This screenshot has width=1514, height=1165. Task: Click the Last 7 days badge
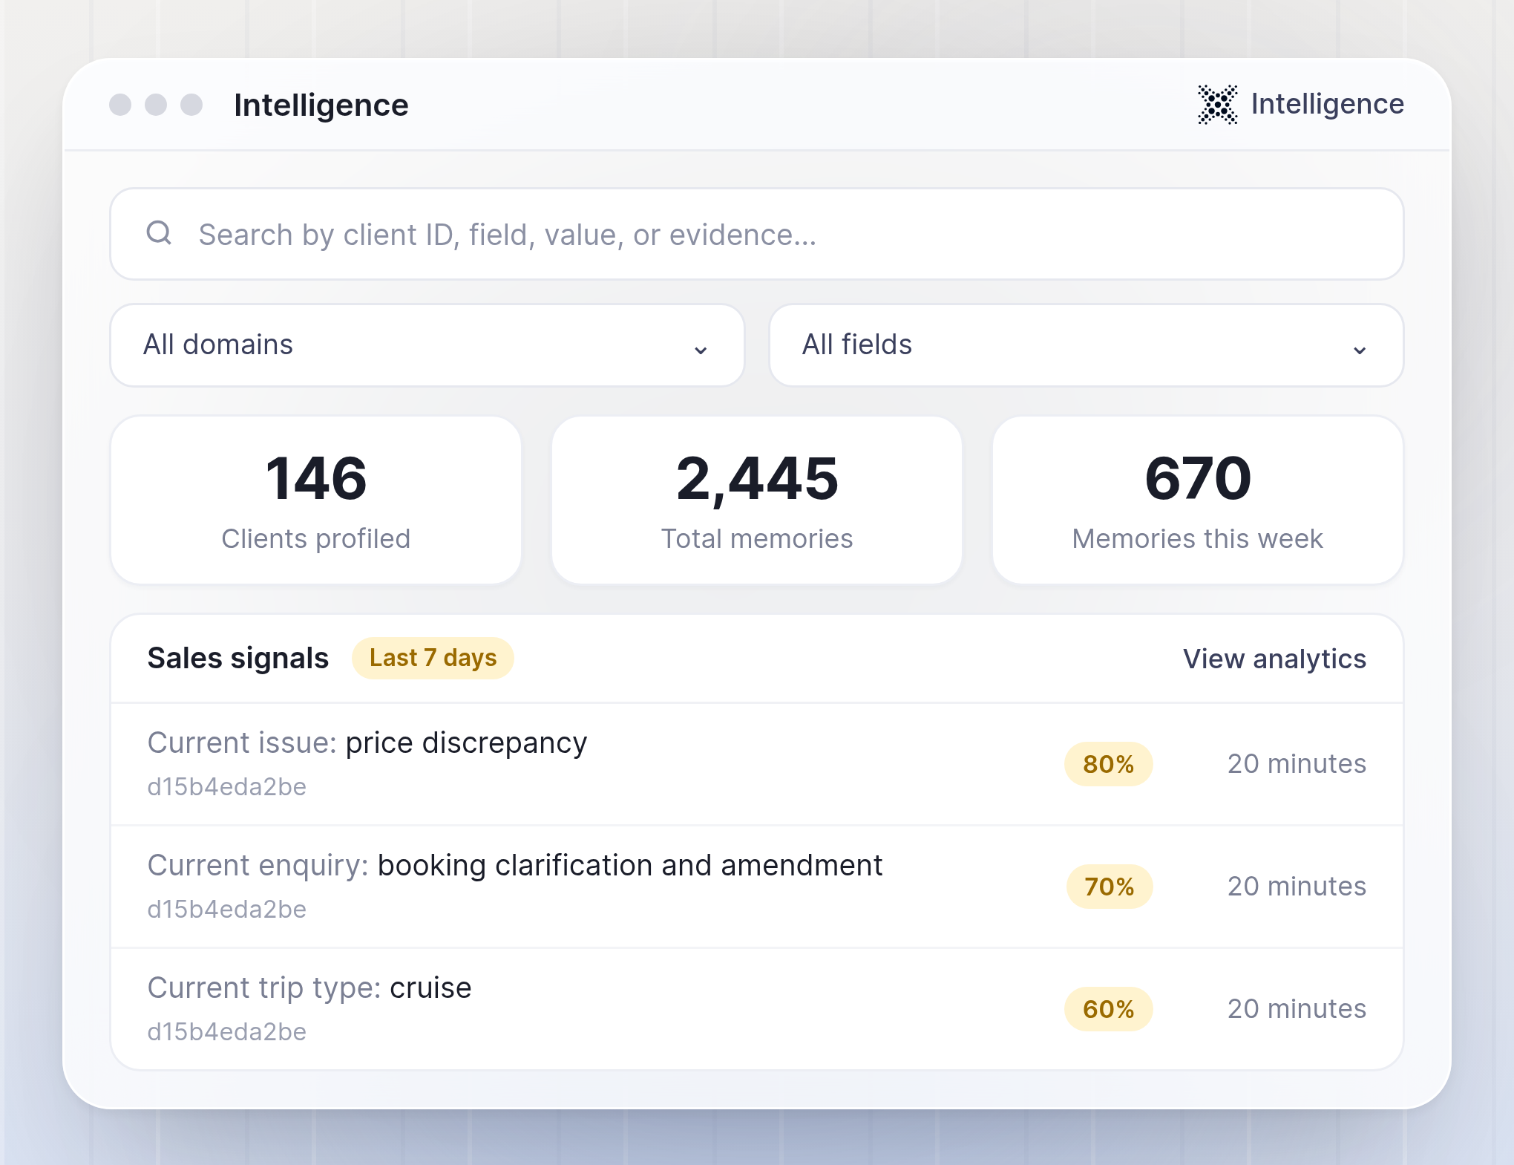pyautogui.click(x=433, y=658)
